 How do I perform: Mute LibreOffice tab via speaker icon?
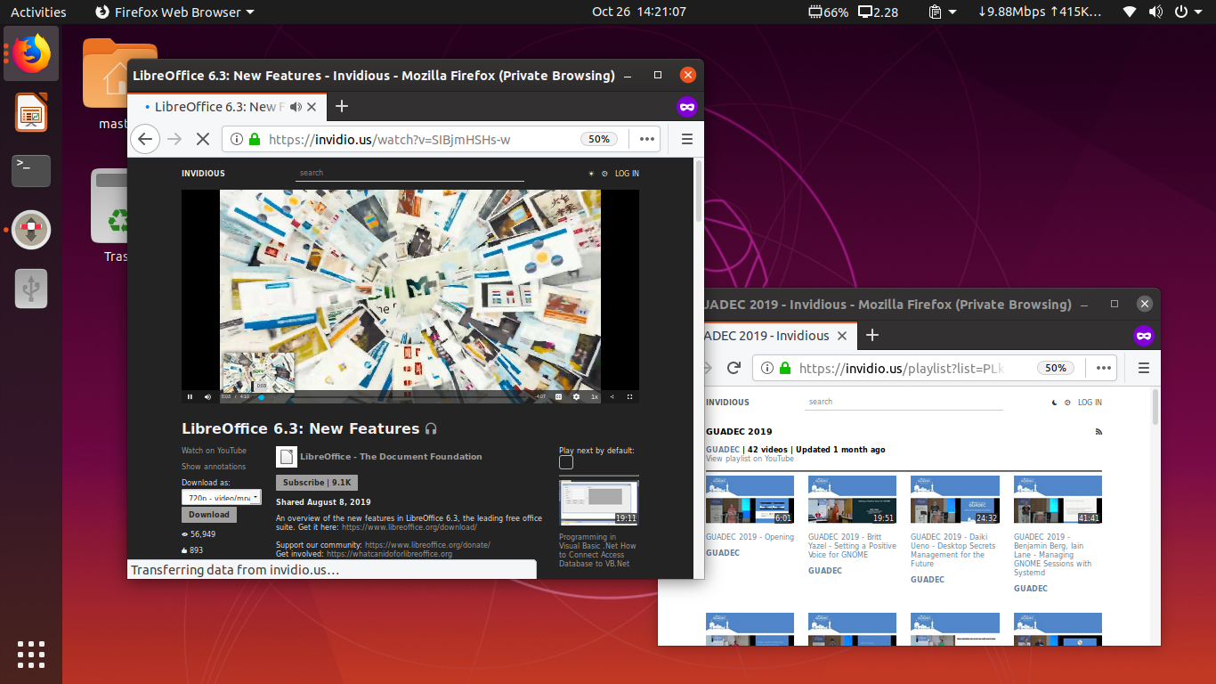(x=296, y=107)
